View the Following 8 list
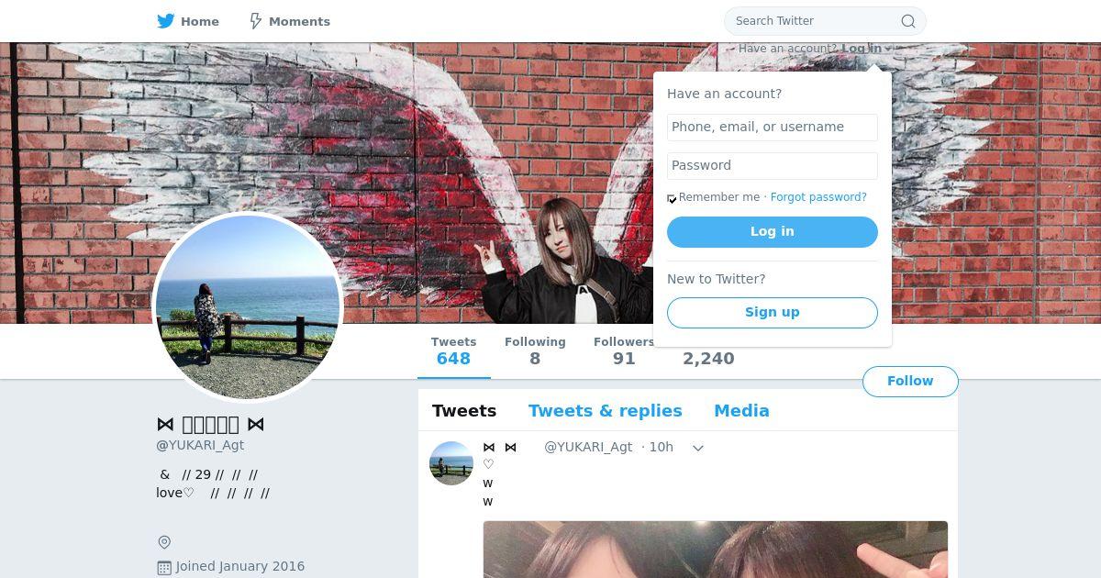 click(535, 351)
